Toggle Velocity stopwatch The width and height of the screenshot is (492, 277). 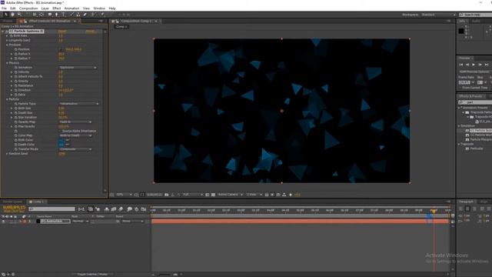coord(15,72)
